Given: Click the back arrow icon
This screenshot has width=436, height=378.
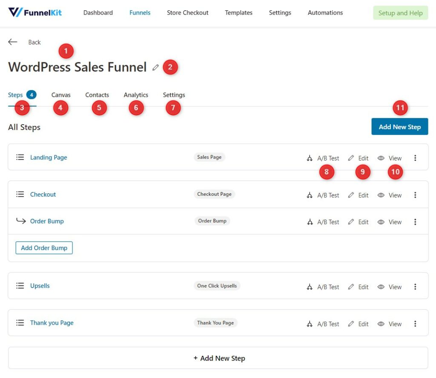Looking at the screenshot, I should [x=12, y=42].
